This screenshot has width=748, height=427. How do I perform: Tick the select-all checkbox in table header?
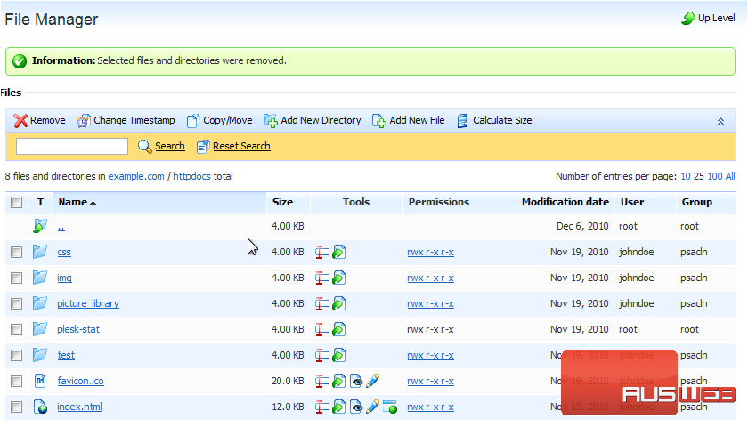click(x=17, y=203)
